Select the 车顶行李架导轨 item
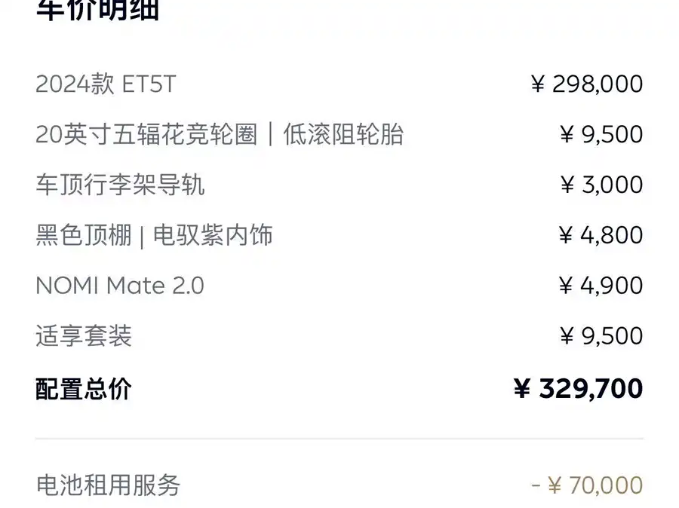 [120, 185]
